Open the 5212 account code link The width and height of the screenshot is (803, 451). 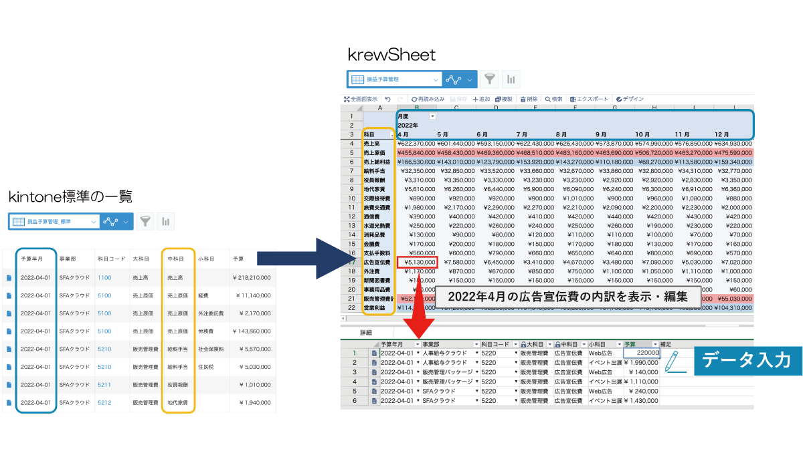104,403
